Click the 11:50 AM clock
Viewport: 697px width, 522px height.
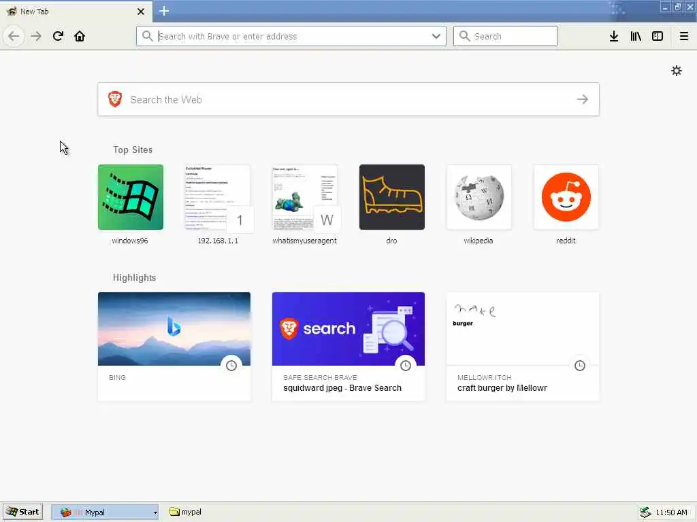[x=671, y=512]
